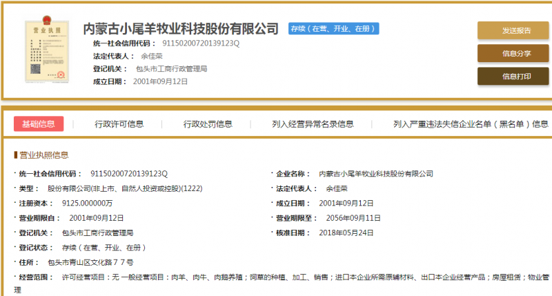Click the 信息打印 button
Image resolution: width=552 pixels, height=296 pixels.
[513, 77]
